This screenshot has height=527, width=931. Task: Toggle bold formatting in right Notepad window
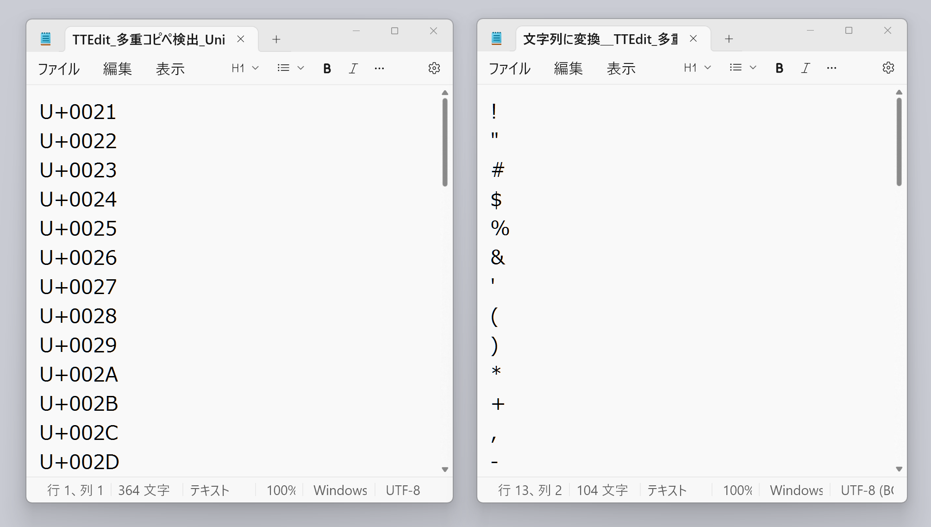pyautogui.click(x=779, y=68)
